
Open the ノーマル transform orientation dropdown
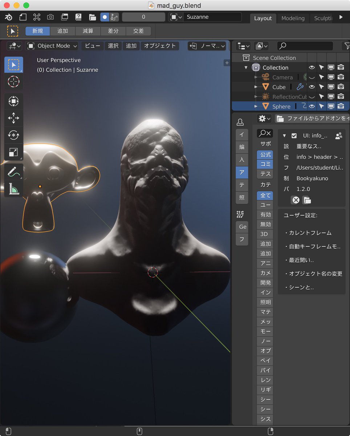coord(207,46)
